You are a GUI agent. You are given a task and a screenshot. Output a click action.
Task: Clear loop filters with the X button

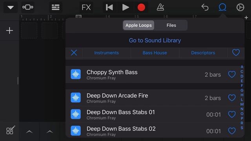click(x=74, y=52)
